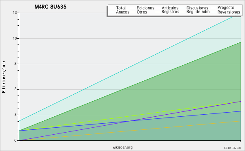Click the y-axis value 3
Image resolution: width=245 pixels, height=151 pixels.
(x=16, y=115)
